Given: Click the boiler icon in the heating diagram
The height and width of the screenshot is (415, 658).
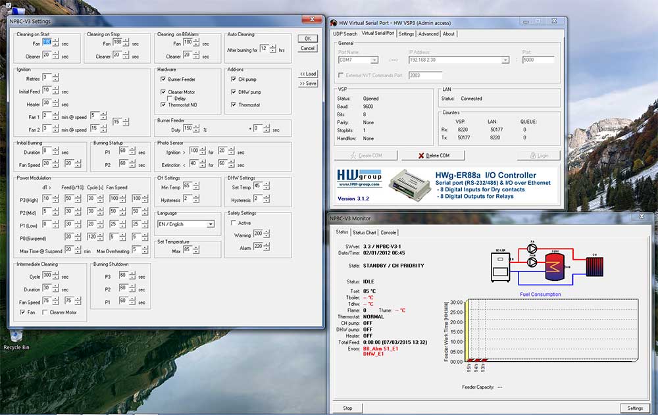Looking at the screenshot, I should 499,265.
